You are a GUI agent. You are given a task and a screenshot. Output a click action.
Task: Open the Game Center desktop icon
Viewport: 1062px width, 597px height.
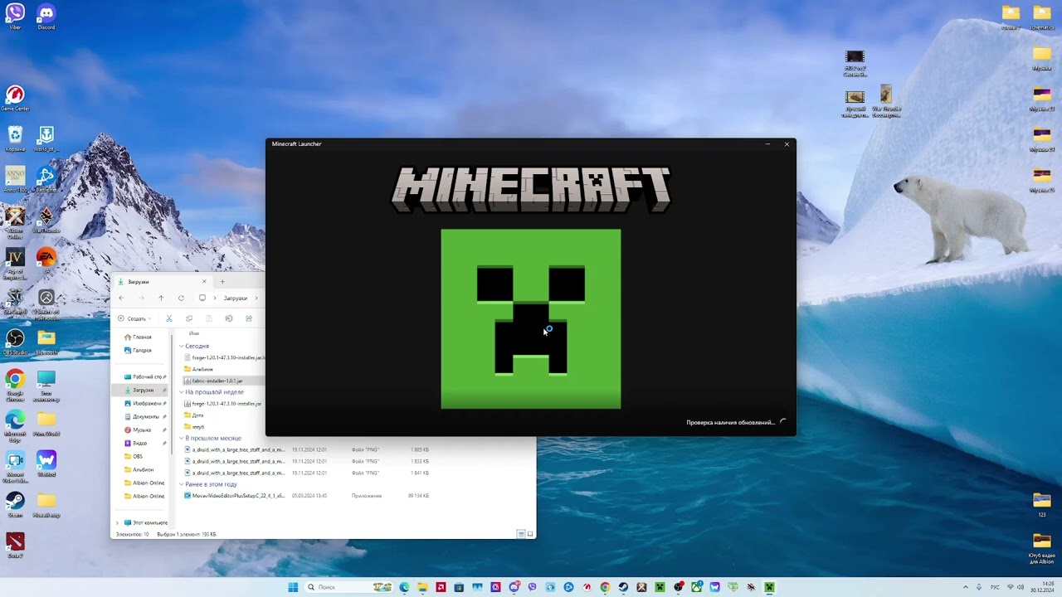tap(15, 98)
